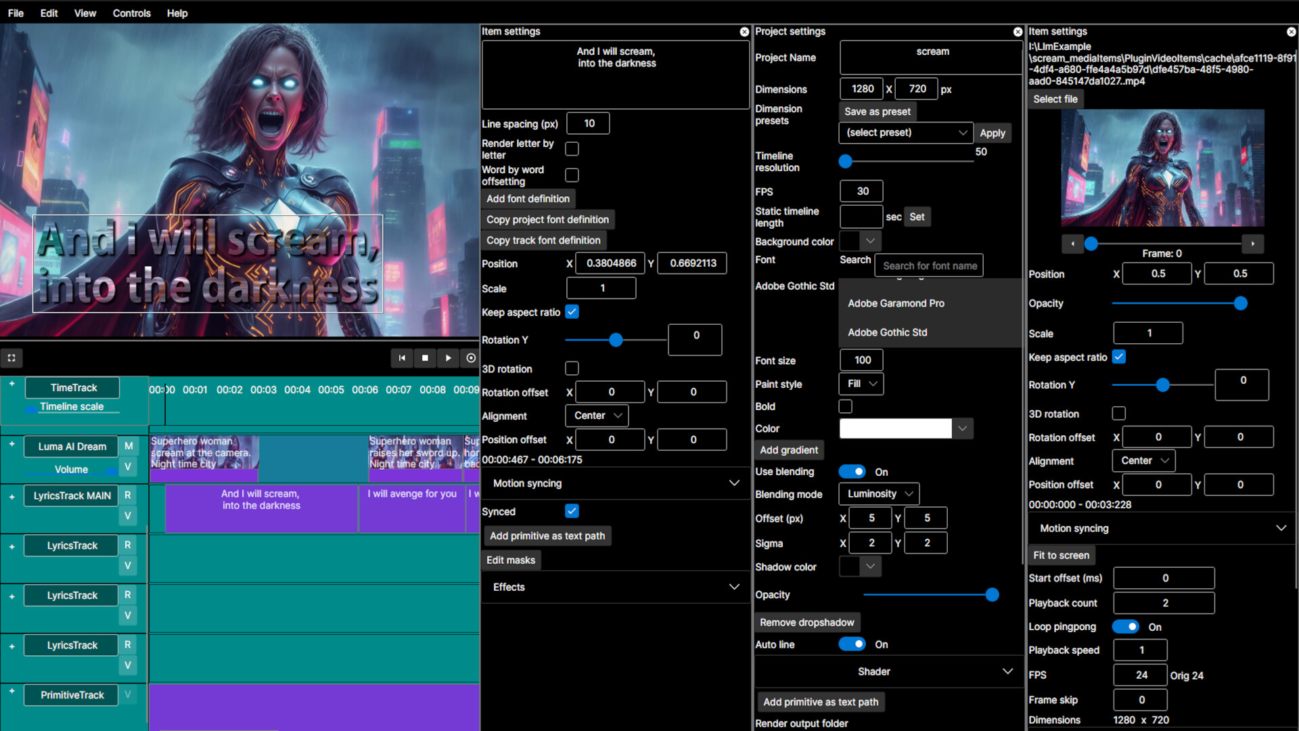This screenshot has width=1299, height=731.
Task: Open the Edit menu
Action: [48, 13]
